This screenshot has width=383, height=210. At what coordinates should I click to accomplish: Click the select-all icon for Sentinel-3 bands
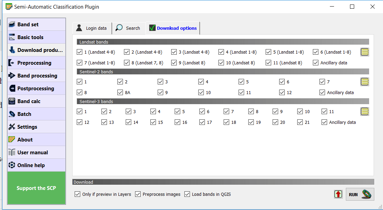tap(365, 111)
